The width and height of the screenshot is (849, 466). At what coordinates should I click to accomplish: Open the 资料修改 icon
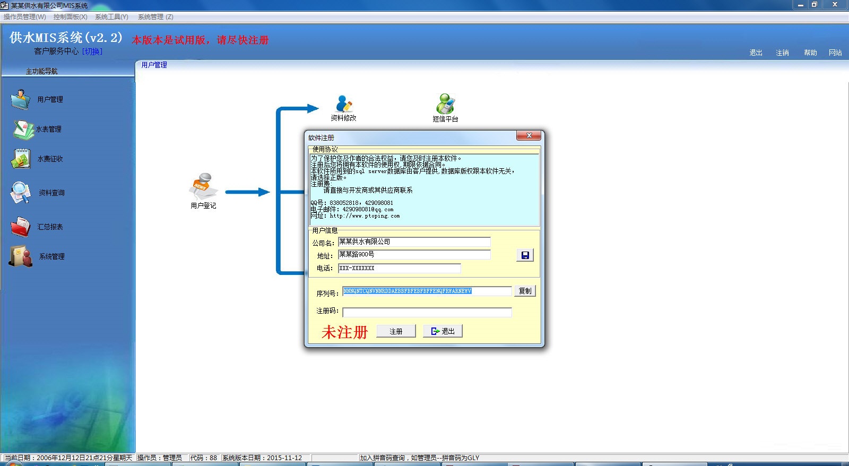click(344, 104)
